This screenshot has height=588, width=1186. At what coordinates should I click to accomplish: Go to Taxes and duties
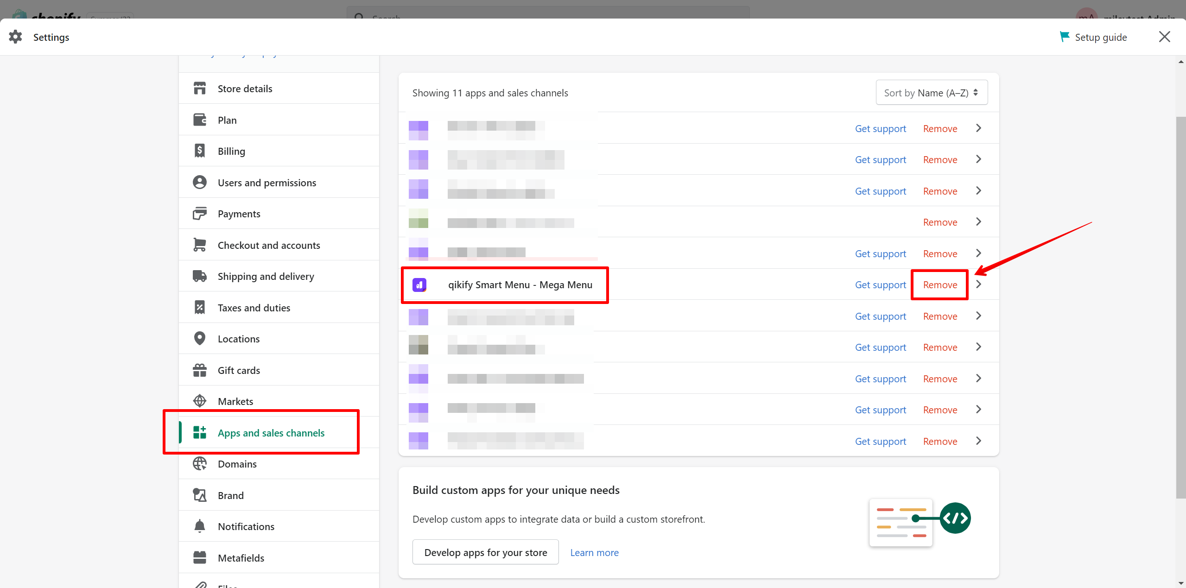tap(279, 308)
